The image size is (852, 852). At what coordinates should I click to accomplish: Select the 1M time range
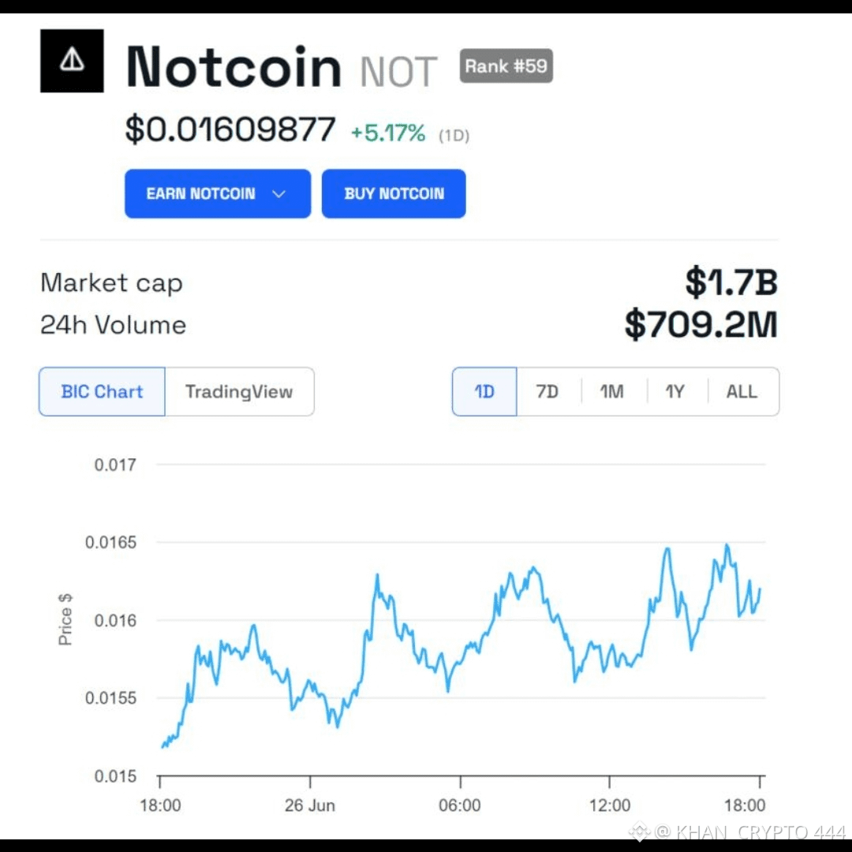(612, 392)
